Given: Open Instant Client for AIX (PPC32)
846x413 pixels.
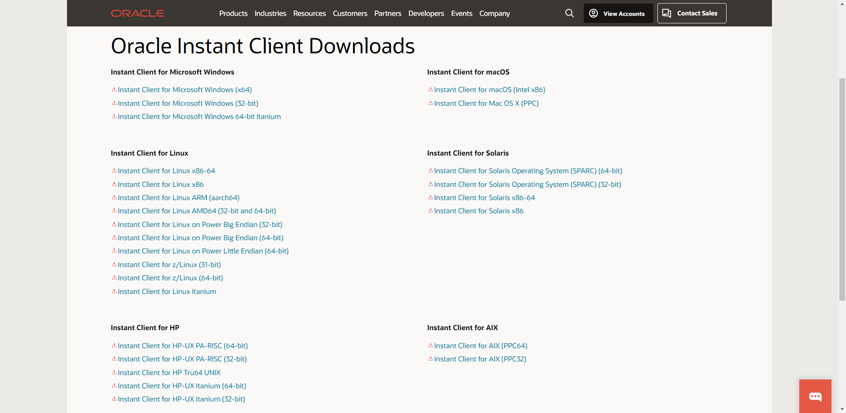Looking at the screenshot, I should click(480, 359).
